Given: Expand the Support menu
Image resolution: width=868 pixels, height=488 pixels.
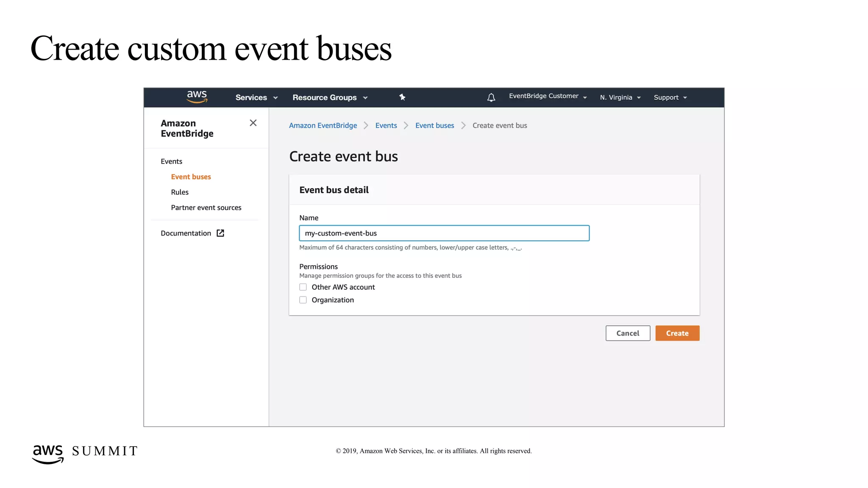Looking at the screenshot, I should pos(670,97).
